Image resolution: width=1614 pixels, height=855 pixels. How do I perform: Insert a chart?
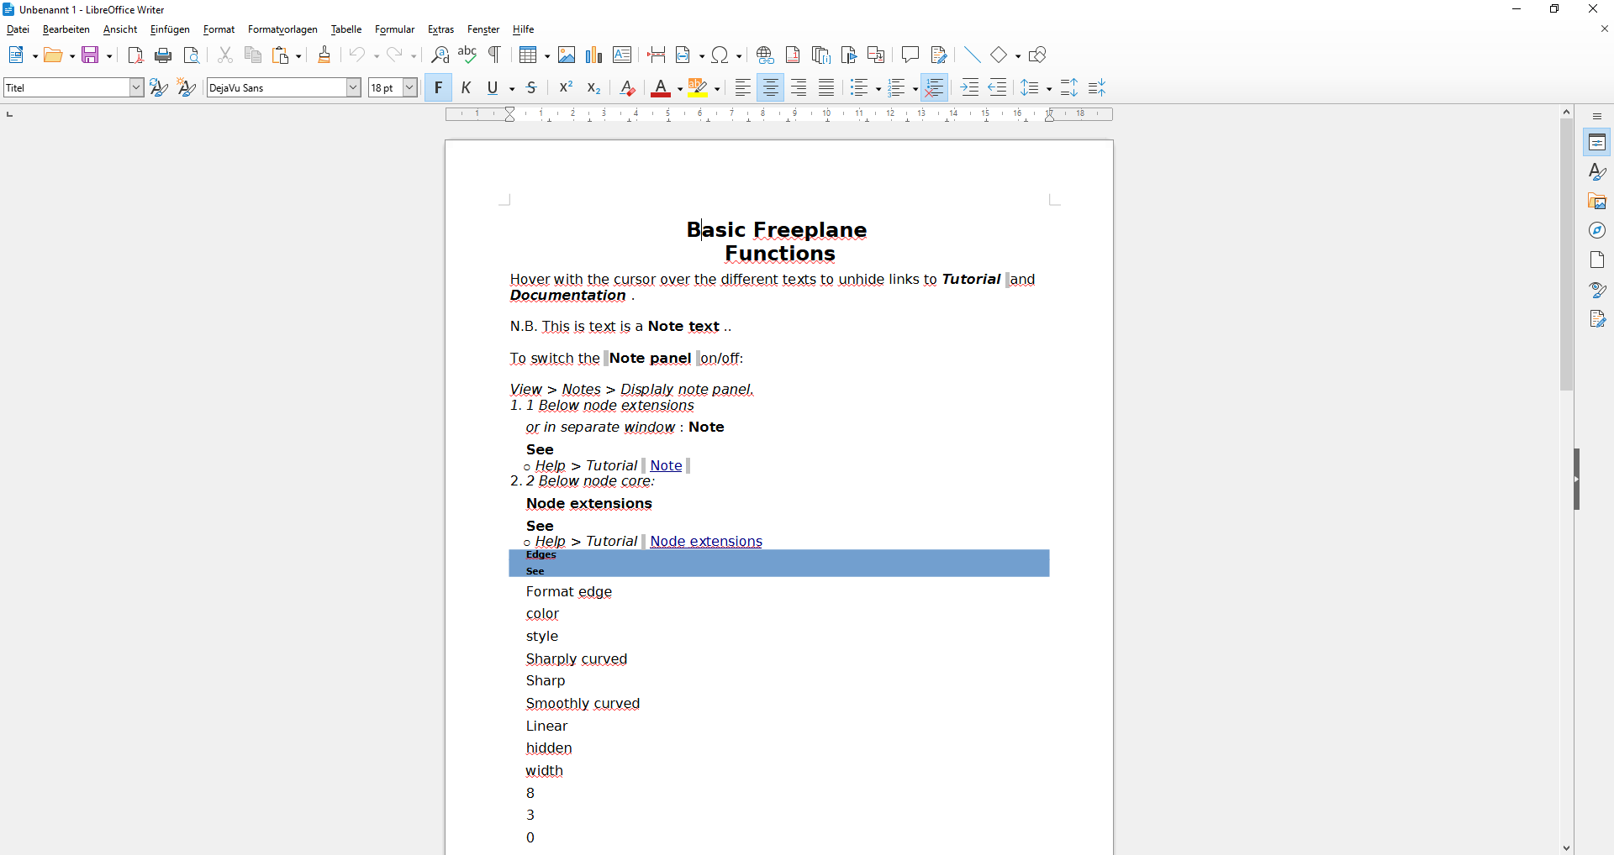tap(594, 55)
